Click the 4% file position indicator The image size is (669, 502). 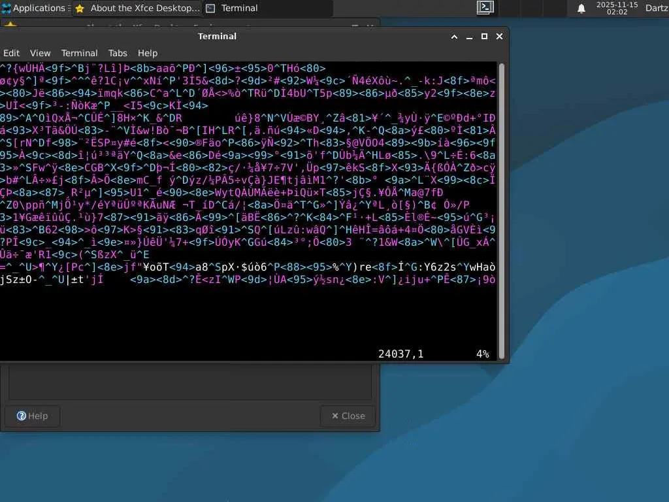coord(483,354)
